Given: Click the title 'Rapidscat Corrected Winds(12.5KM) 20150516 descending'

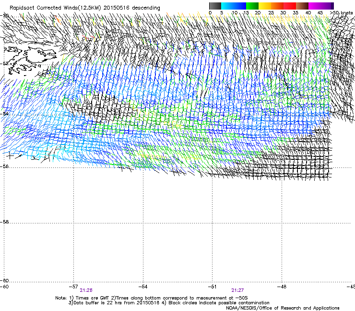Looking at the screenshot, I should (85, 8).
